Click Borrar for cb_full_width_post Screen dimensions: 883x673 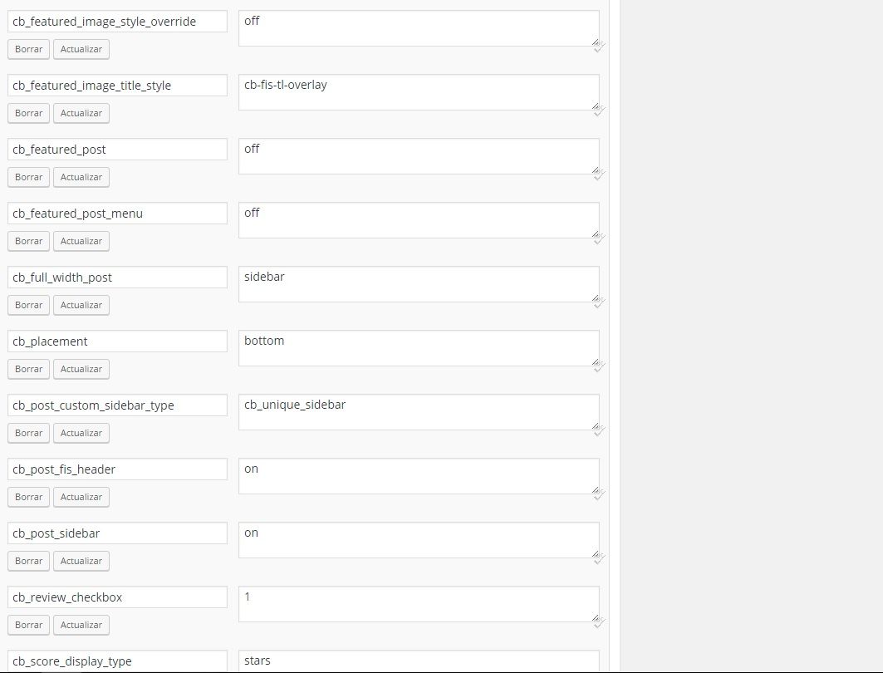click(29, 305)
